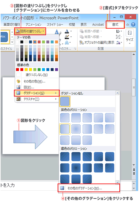Pick the black theme color swatch

point(22,42)
